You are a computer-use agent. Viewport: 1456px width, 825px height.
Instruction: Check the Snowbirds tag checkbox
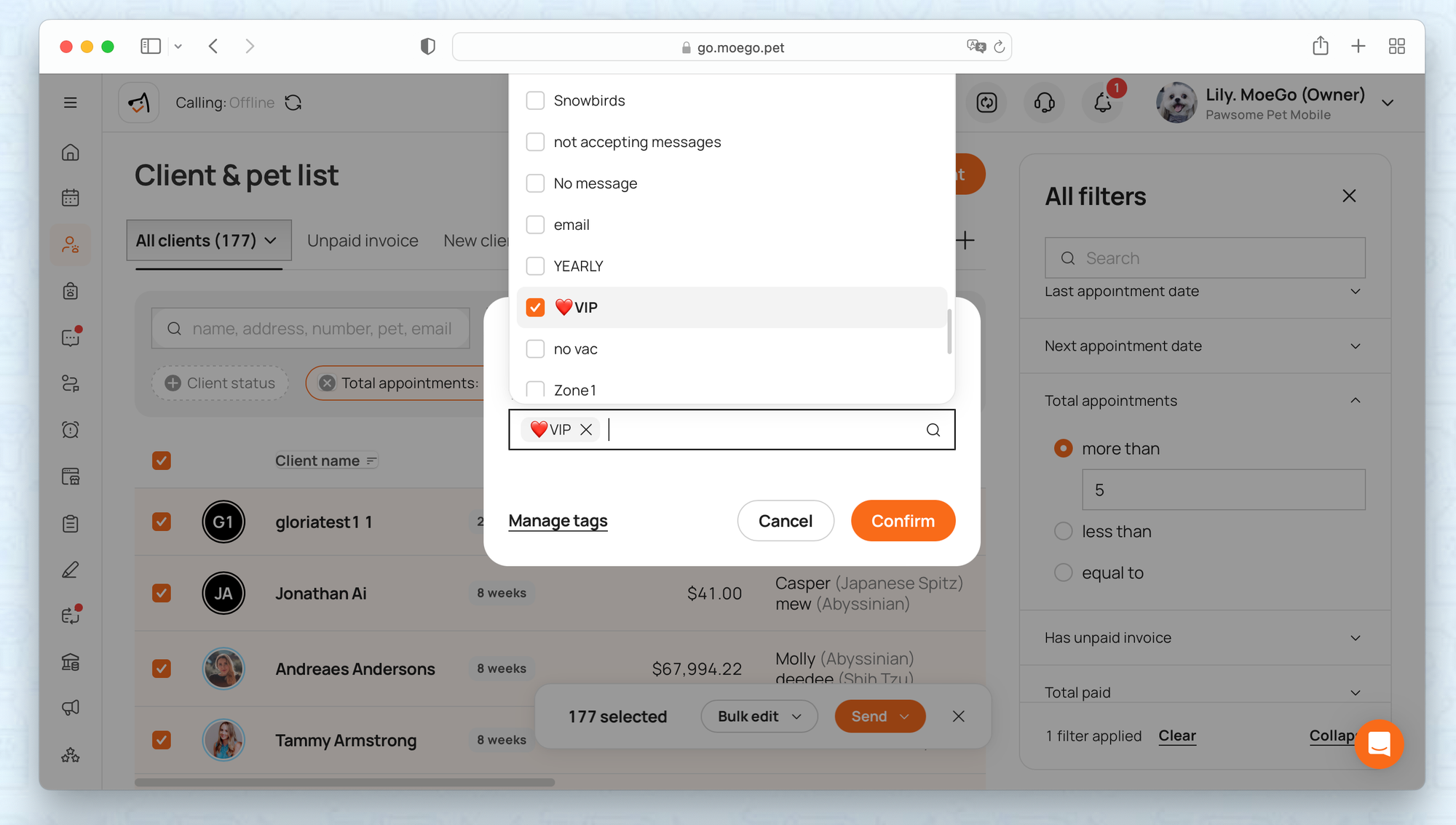[535, 100]
